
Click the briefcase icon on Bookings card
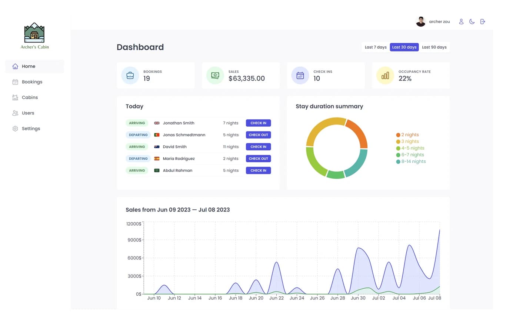[130, 76]
